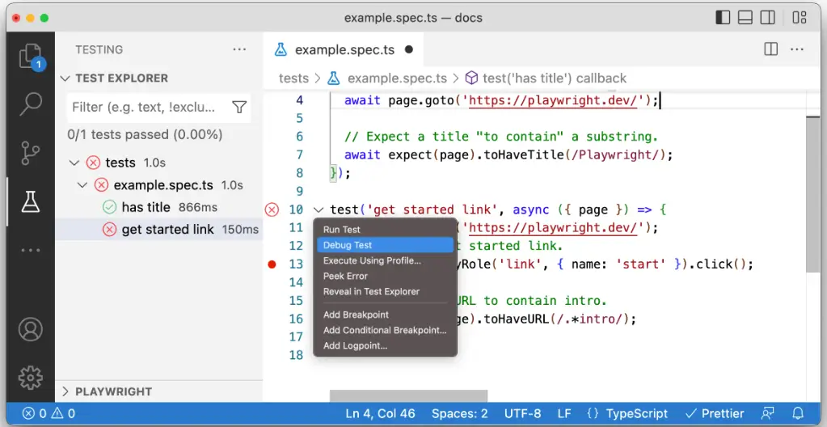Collapse the example.spec.ts tree node
827x427 pixels.
pos(82,185)
